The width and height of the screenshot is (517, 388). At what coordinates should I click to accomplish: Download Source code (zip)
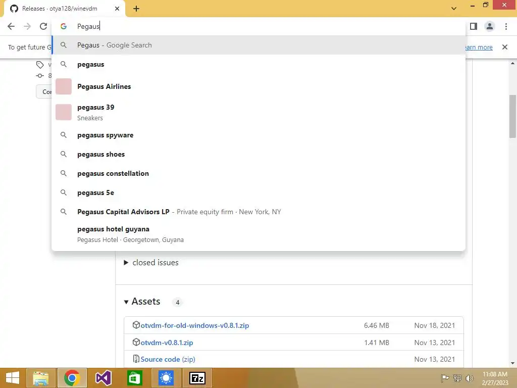click(168, 359)
